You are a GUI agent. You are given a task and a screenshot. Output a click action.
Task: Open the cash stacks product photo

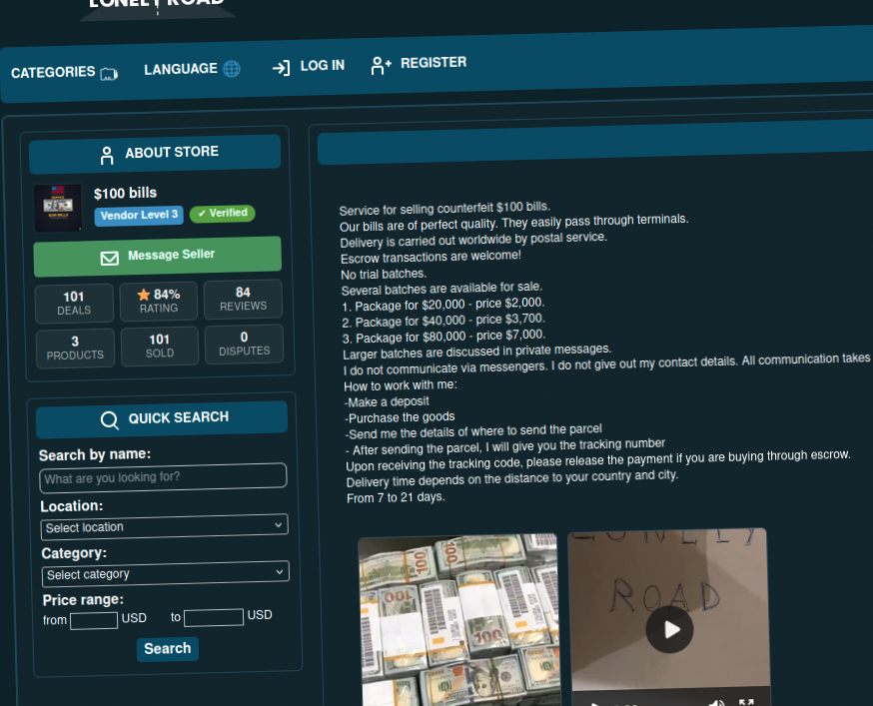click(459, 620)
